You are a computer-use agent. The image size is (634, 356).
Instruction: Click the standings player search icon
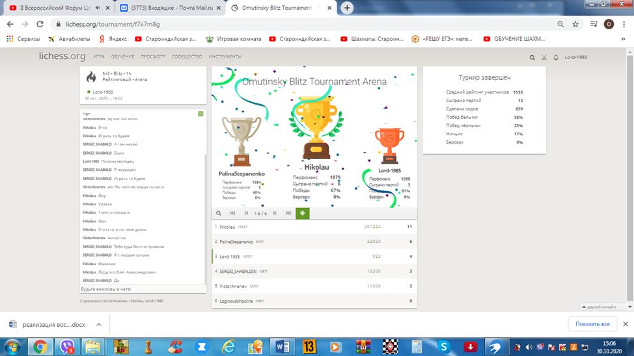coord(219,213)
